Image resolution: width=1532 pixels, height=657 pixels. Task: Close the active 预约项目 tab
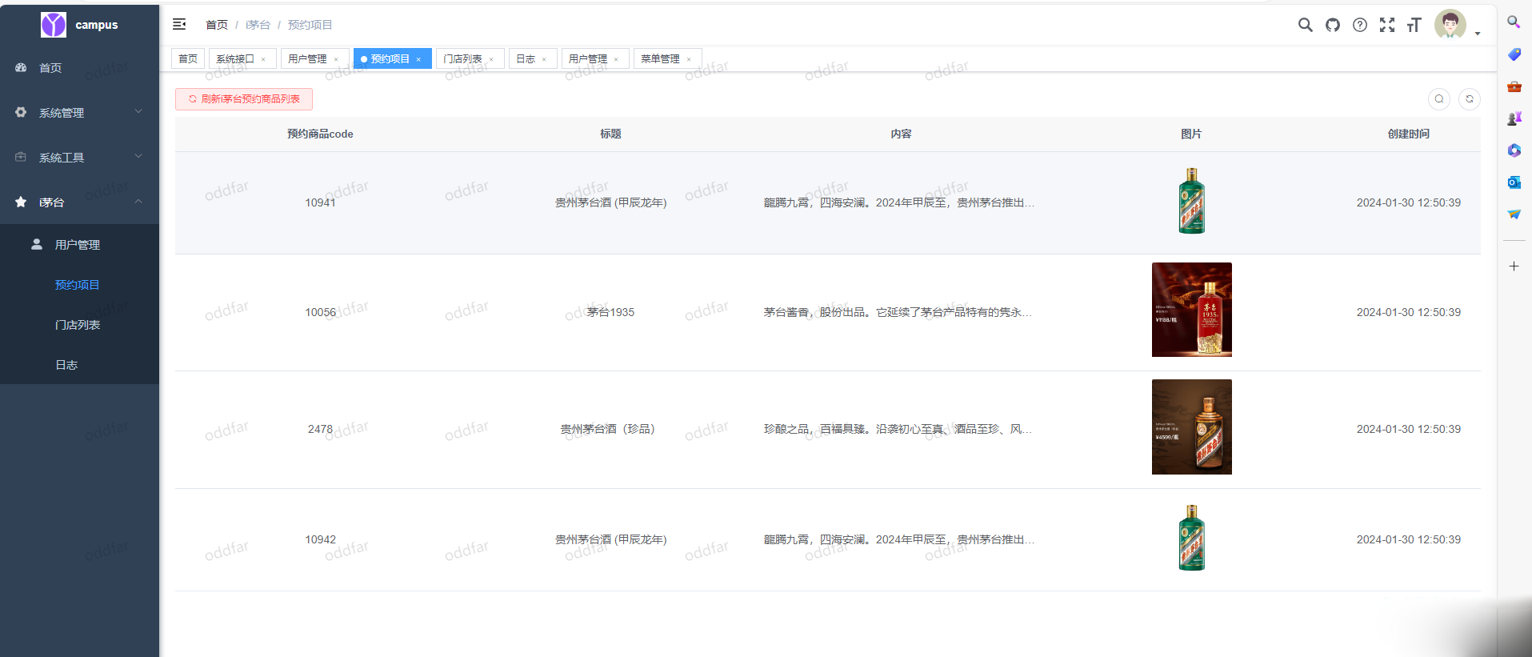[x=418, y=60]
